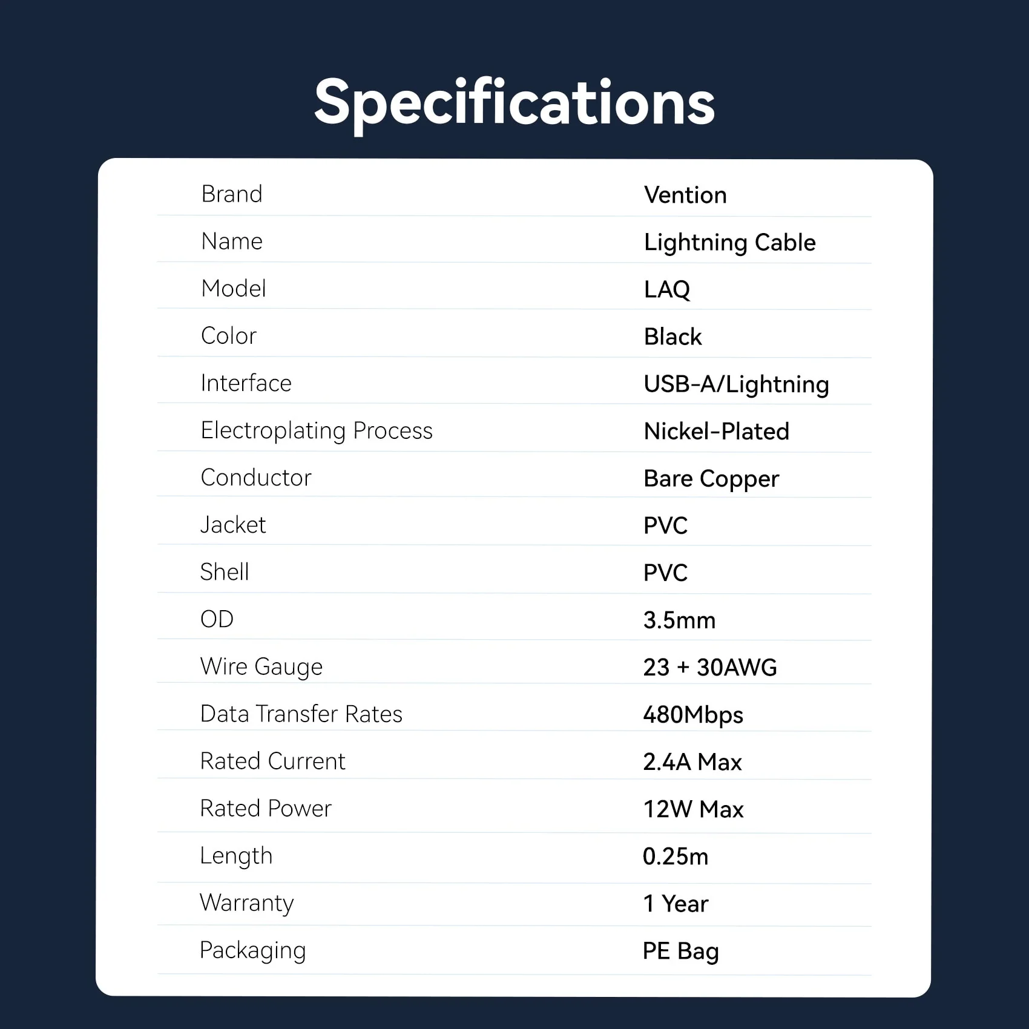This screenshot has height=1029, width=1029.
Task: Click the Bare Copper conductor value
Action: (711, 479)
